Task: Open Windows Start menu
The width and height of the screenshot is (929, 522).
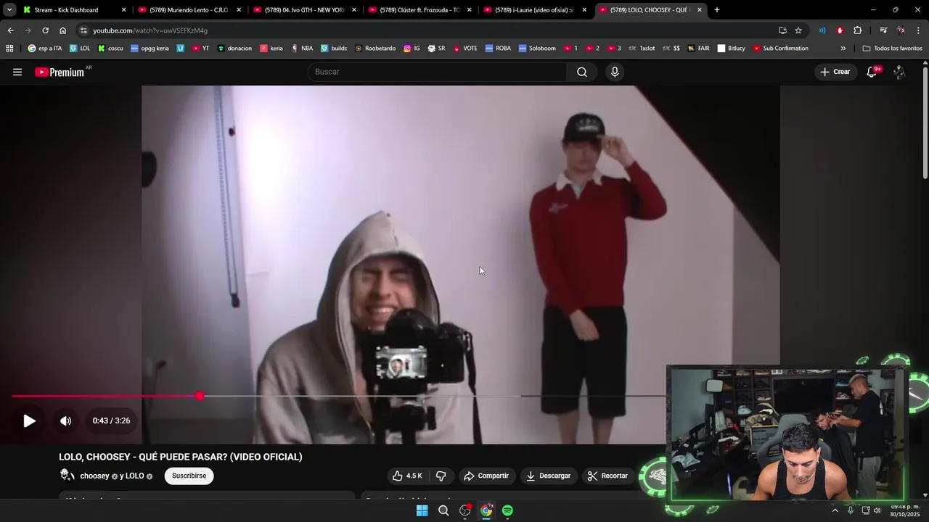Action: 422,510
